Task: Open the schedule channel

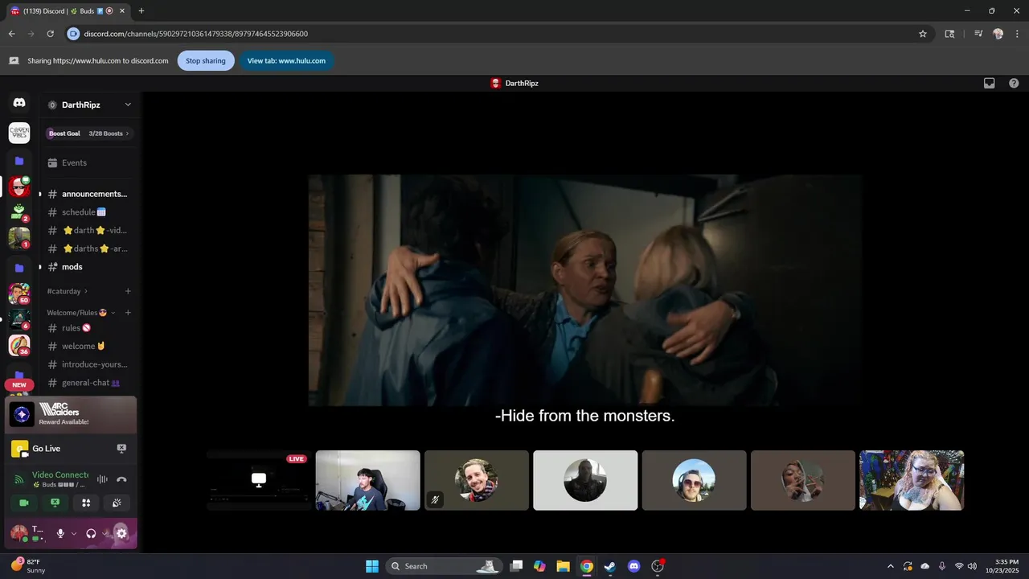Action: 88,212
